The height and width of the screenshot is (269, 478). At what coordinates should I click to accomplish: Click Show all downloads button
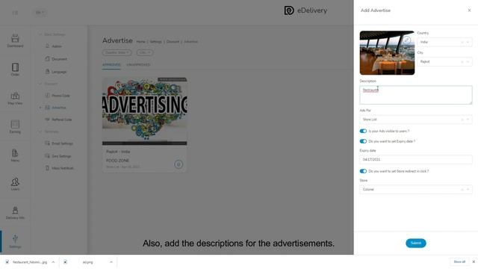click(x=459, y=262)
